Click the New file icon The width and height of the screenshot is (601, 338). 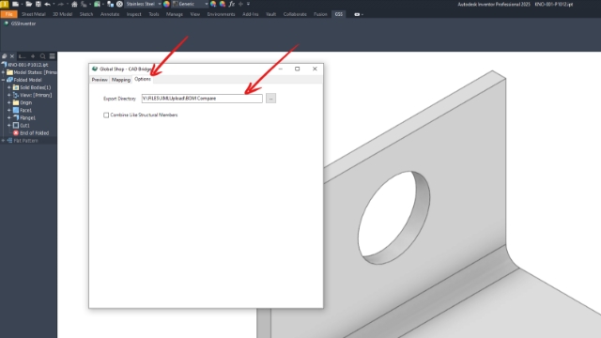click(15, 4)
